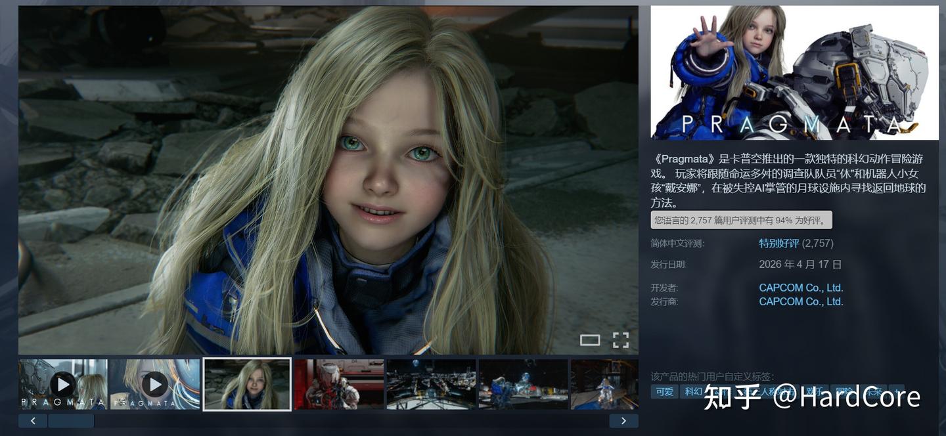Select the 科幻 user tag
The width and height of the screenshot is (946, 436).
point(692,392)
